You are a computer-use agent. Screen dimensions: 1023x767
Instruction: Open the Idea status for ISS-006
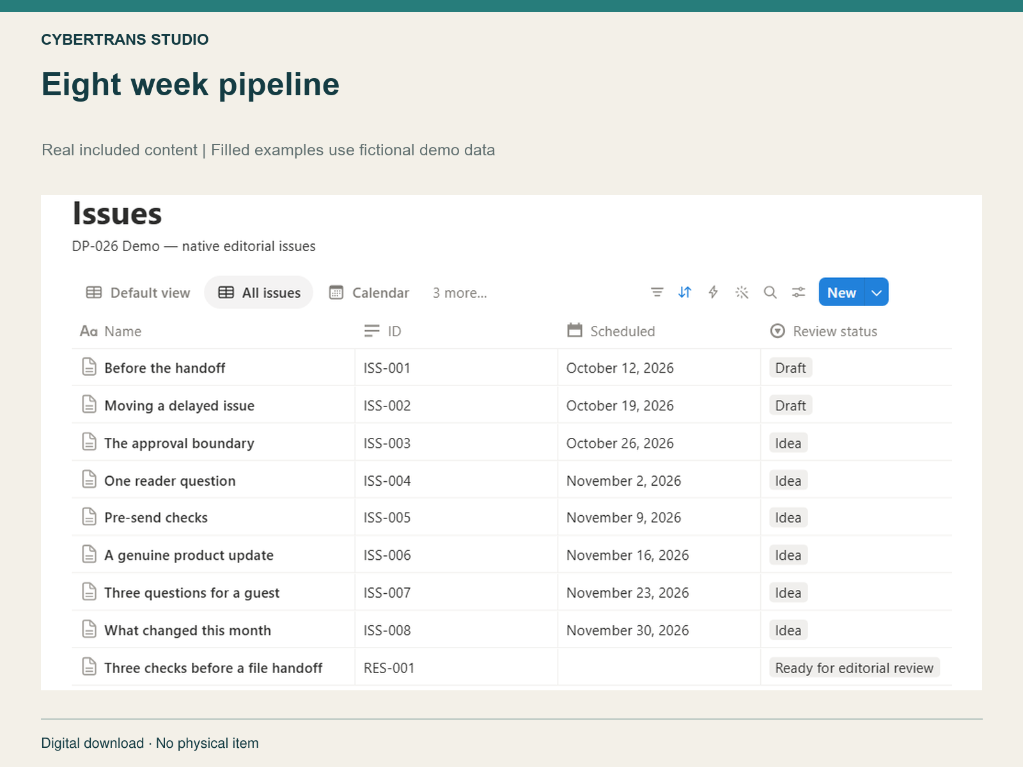click(x=788, y=555)
